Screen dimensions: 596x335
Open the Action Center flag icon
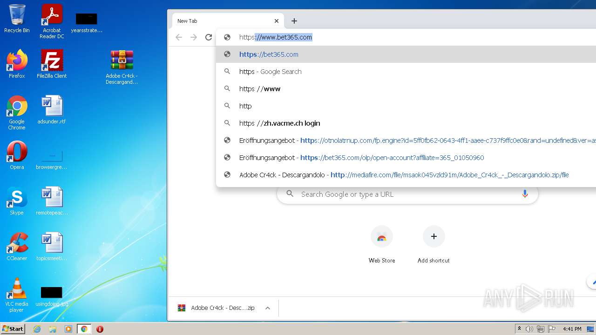click(x=551, y=329)
